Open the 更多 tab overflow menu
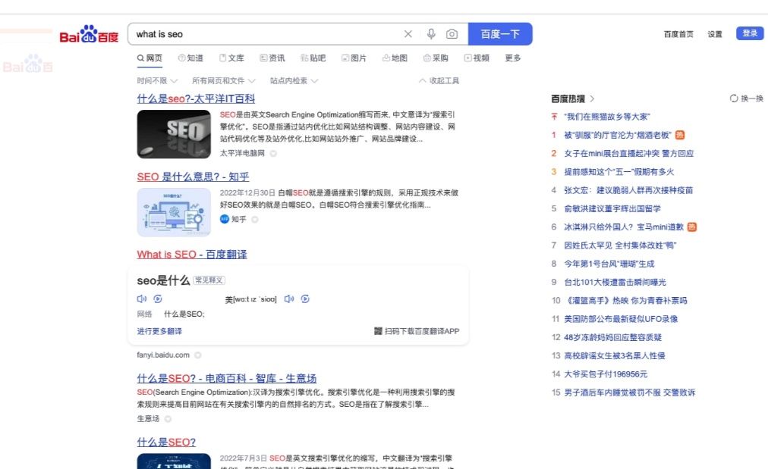This screenshot has height=469, width=768. point(513,58)
